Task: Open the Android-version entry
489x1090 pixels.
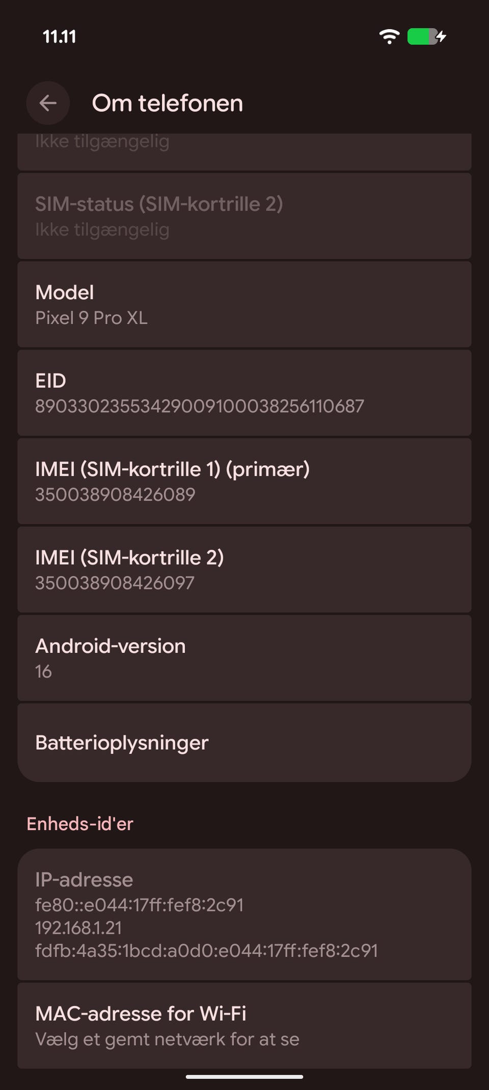Action: (244, 658)
